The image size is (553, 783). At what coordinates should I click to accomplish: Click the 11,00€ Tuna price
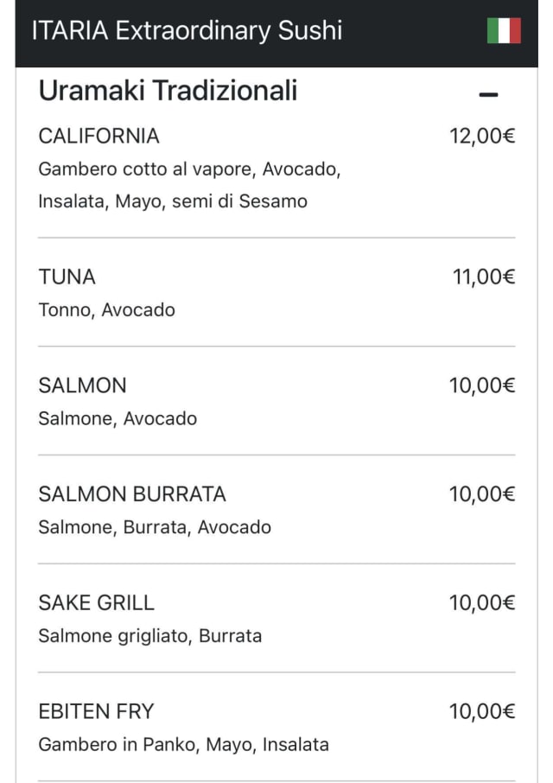[x=484, y=277]
